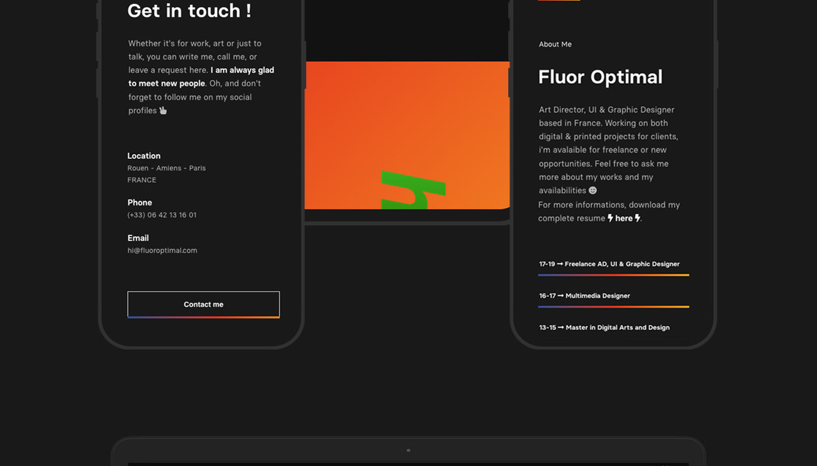Click the Fluor Optimal heading

click(x=600, y=77)
